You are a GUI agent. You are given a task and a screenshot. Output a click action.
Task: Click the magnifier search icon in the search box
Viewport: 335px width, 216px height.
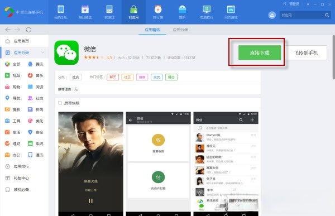click(327, 15)
